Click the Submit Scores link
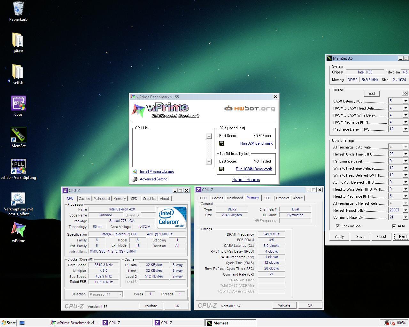Viewport: 409px width, 327px height. [246, 179]
